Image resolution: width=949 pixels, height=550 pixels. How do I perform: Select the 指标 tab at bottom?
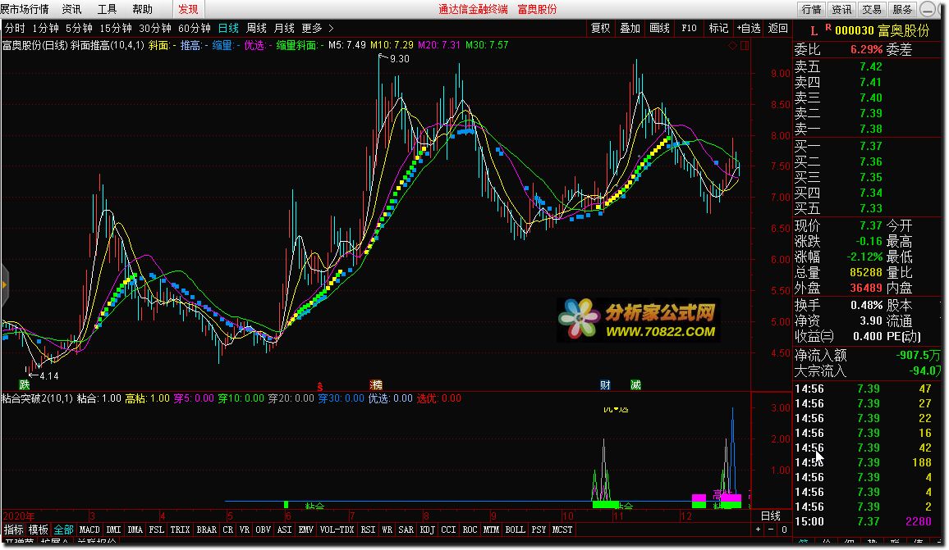pos(14,530)
